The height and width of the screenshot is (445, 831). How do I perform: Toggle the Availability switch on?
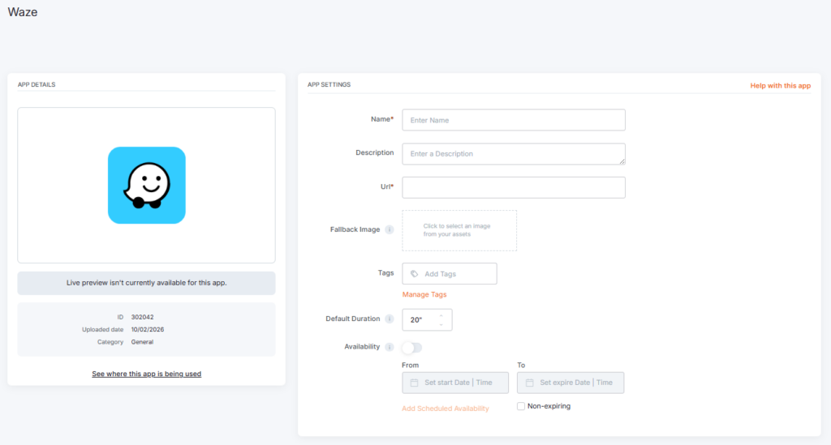pyautogui.click(x=412, y=348)
